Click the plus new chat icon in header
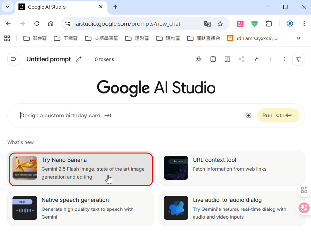Viewport: 311px width, 232px height. coord(270,59)
